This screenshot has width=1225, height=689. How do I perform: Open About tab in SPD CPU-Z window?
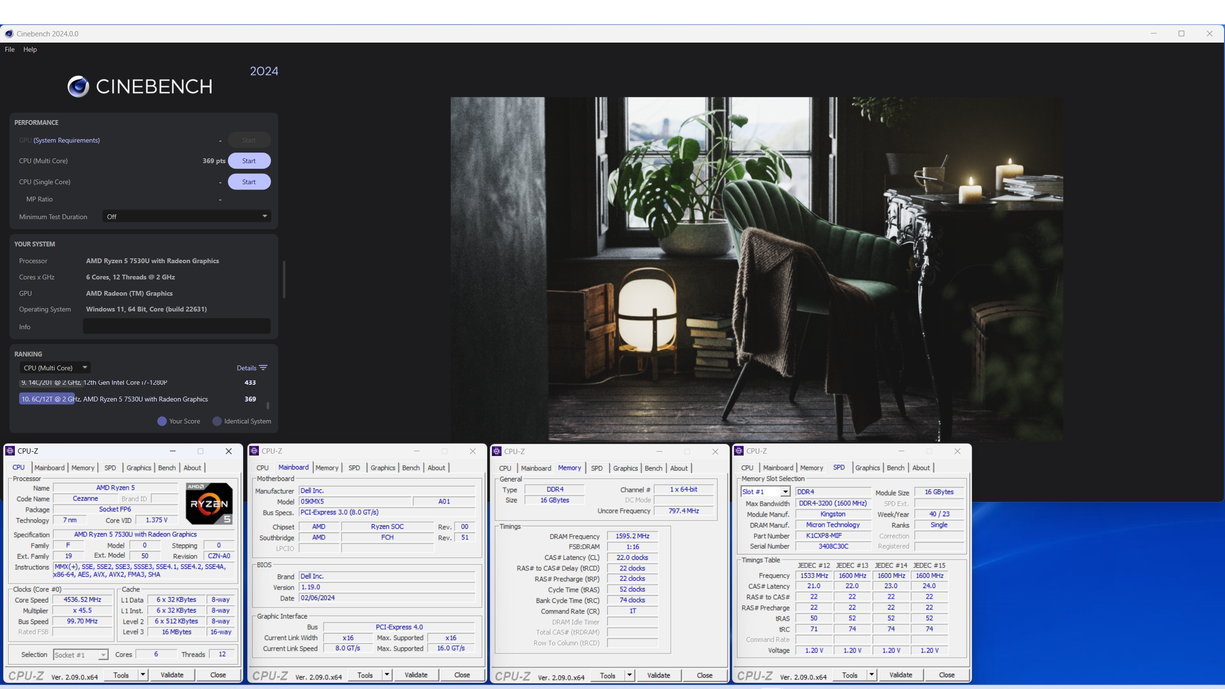coord(921,468)
